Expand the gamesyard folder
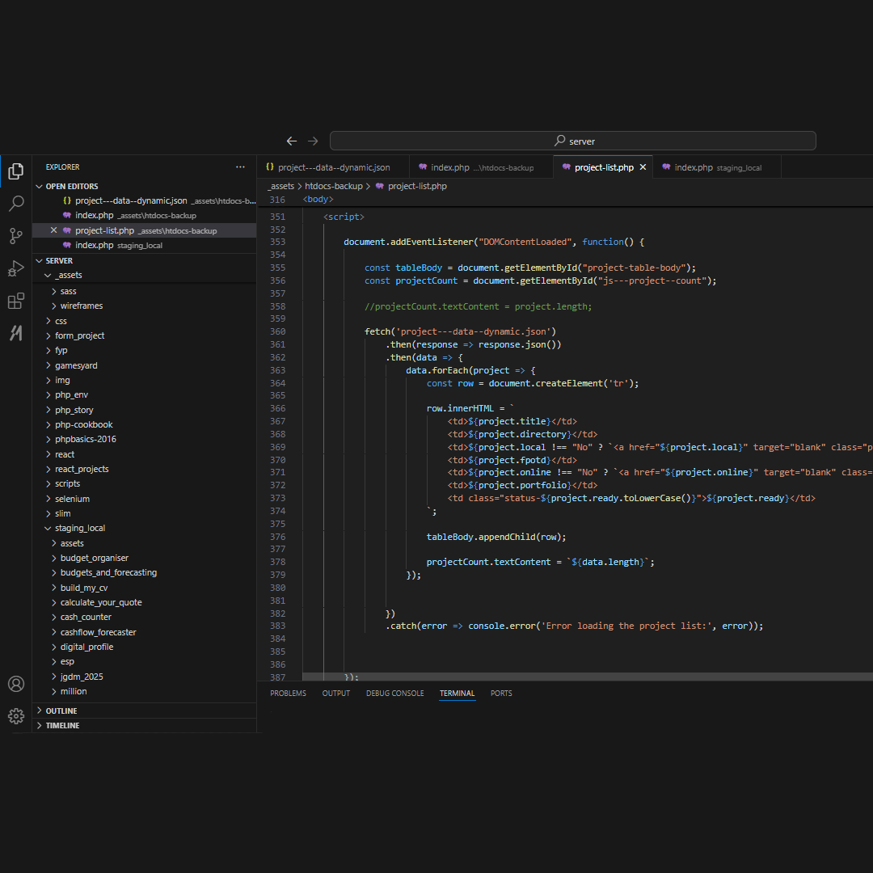 click(x=48, y=365)
